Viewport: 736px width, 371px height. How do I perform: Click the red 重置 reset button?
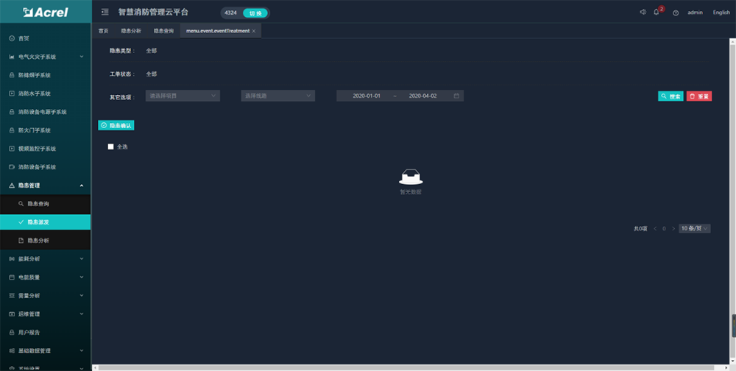click(699, 96)
